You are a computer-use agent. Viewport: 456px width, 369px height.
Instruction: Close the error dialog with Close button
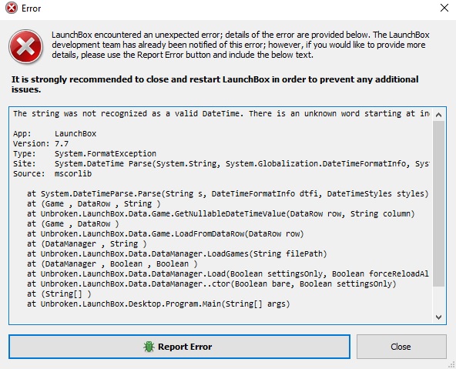[401, 347]
